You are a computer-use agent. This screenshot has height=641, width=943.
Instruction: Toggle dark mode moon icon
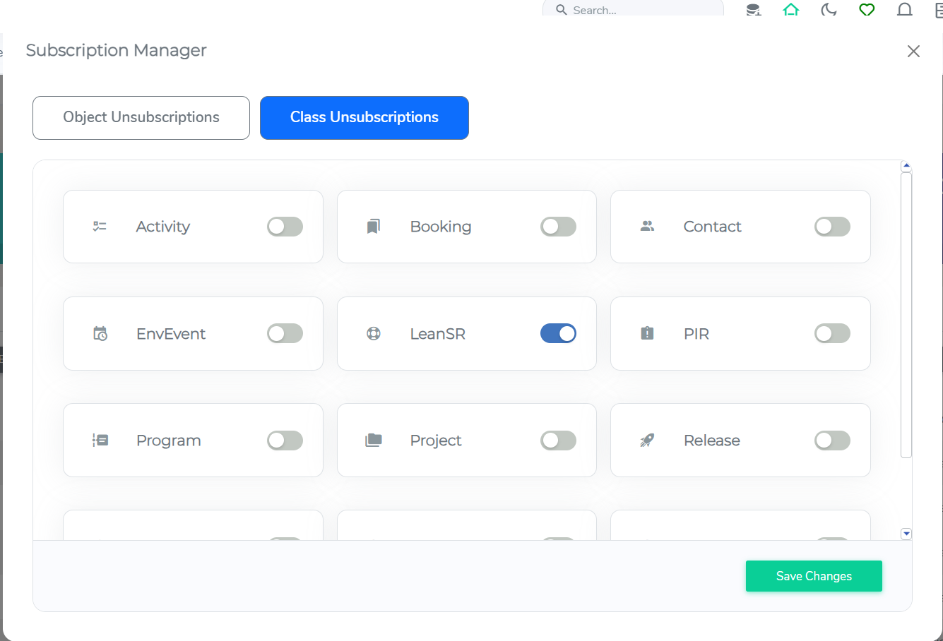click(829, 10)
